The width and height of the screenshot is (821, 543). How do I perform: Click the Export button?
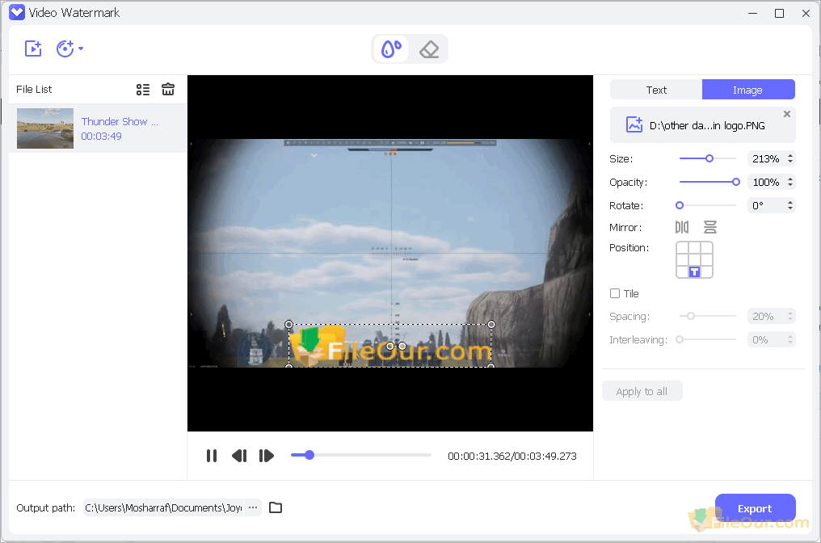point(755,508)
